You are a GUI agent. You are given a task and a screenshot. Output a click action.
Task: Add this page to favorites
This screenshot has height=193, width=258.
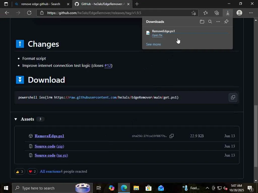pos(194,13)
